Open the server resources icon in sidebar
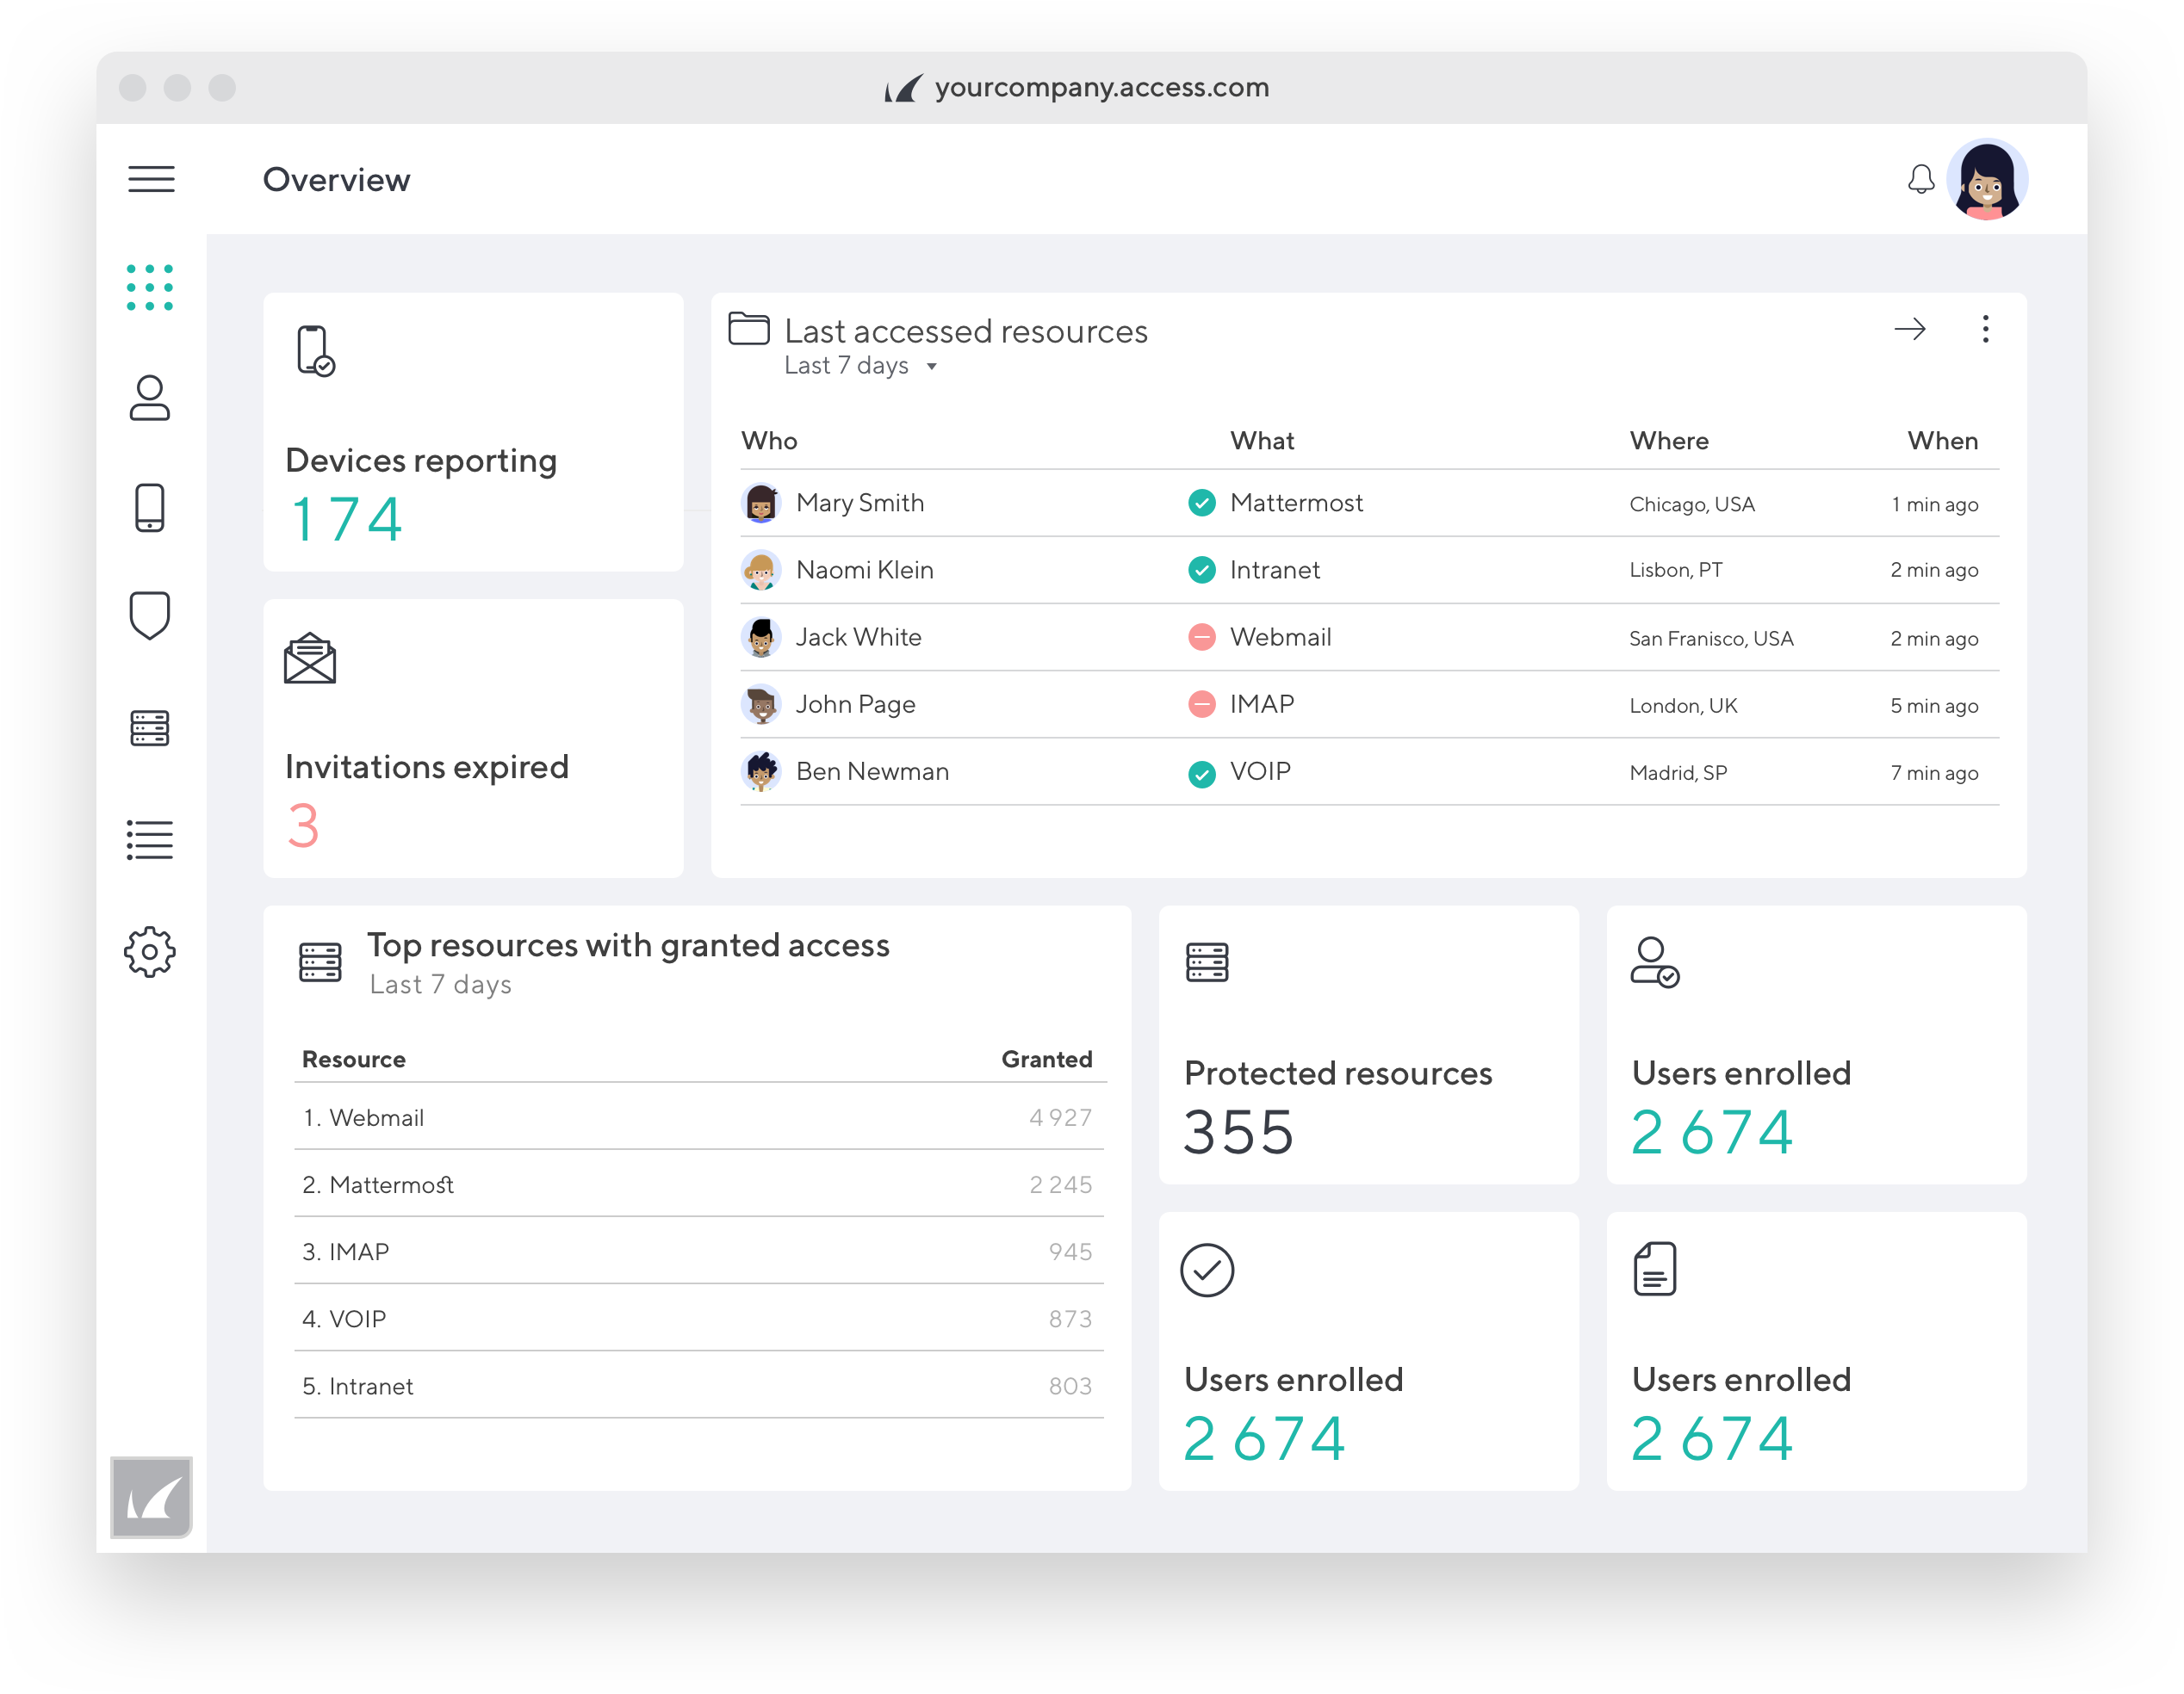The width and height of the screenshot is (2184, 1694). [x=150, y=727]
